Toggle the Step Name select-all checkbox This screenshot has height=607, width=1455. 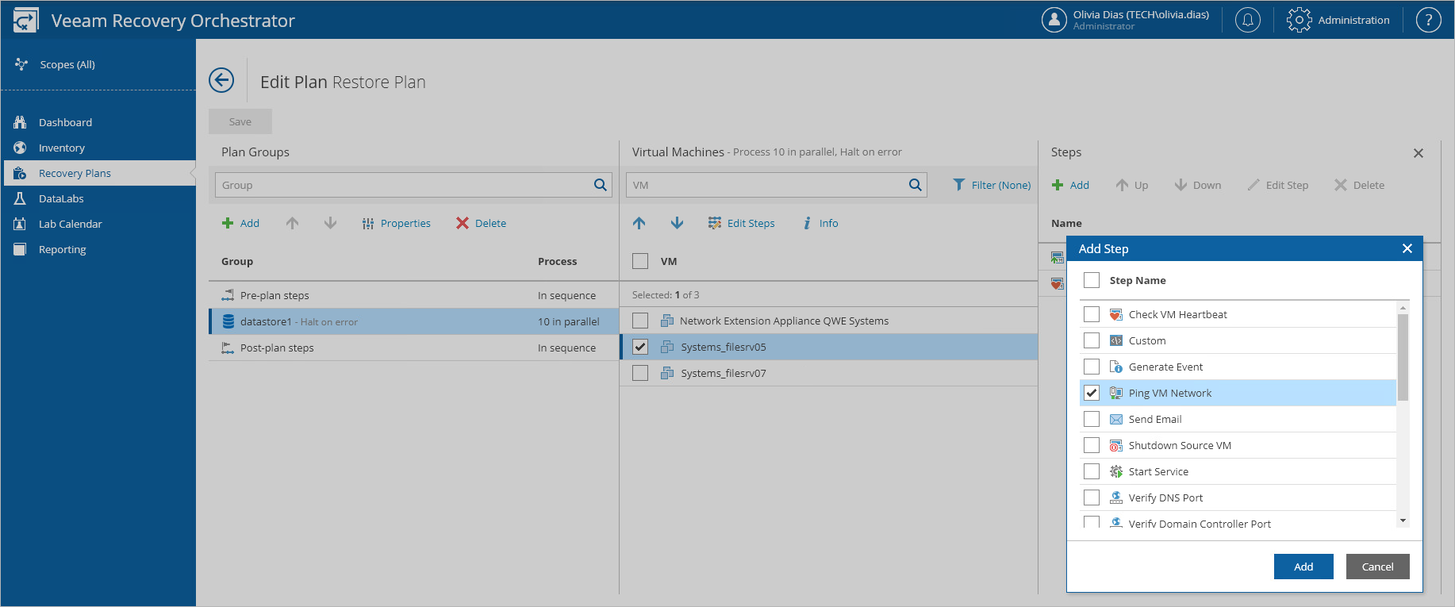click(x=1092, y=280)
